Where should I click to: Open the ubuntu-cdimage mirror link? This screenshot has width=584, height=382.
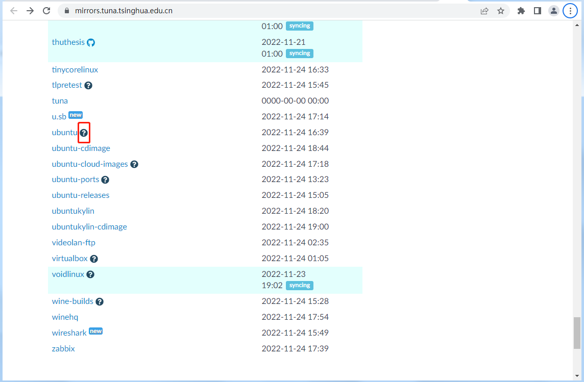[x=81, y=148]
